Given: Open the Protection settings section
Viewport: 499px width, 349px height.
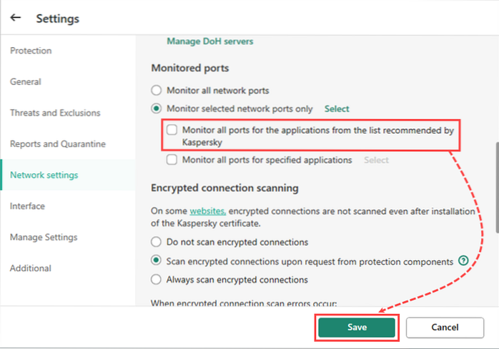Looking at the screenshot, I should click(31, 51).
